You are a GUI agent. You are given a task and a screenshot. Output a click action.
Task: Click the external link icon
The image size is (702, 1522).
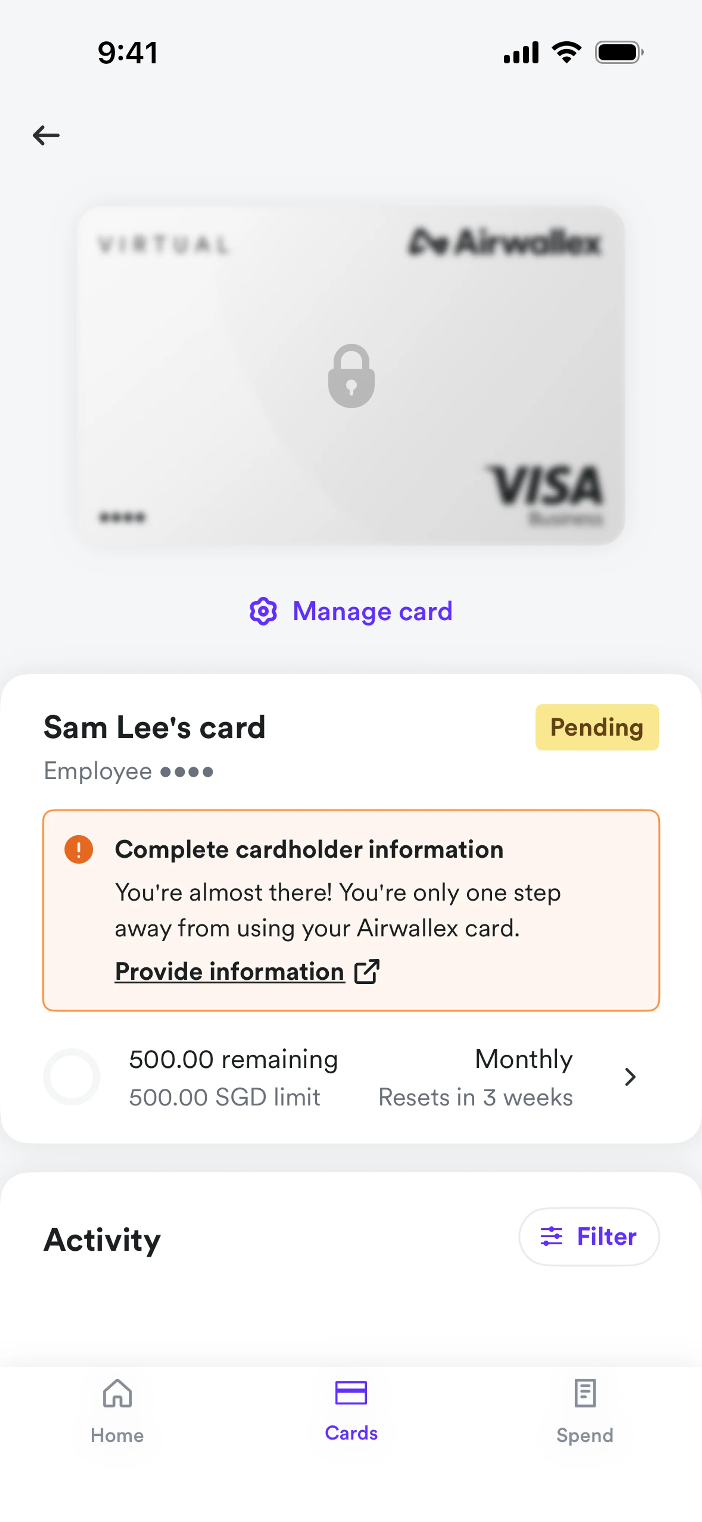[x=366, y=971]
